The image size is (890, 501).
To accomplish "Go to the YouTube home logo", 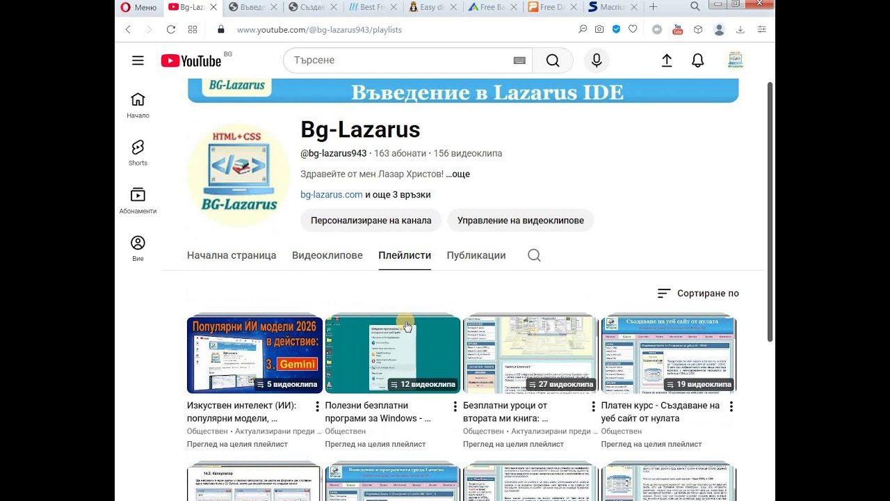I will pyautogui.click(x=191, y=61).
